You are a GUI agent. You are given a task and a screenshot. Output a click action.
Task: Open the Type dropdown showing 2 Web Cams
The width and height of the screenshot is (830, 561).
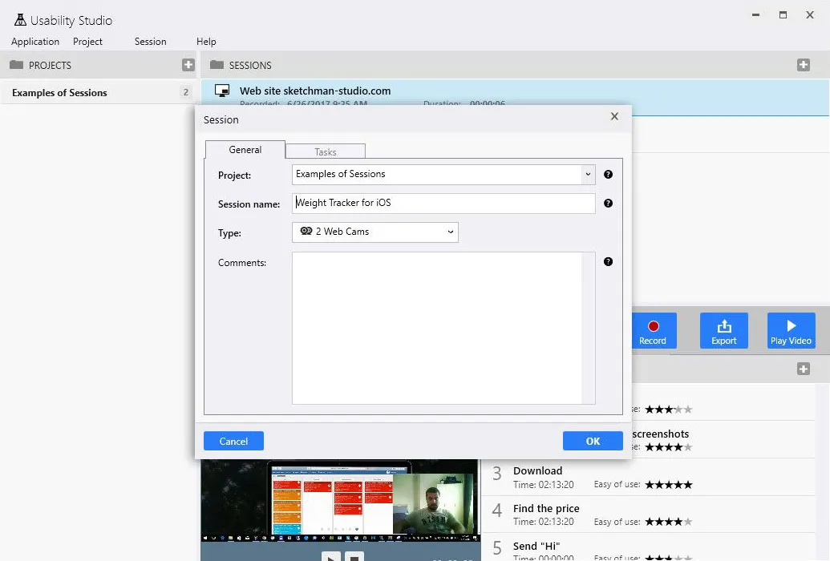coord(375,232)
